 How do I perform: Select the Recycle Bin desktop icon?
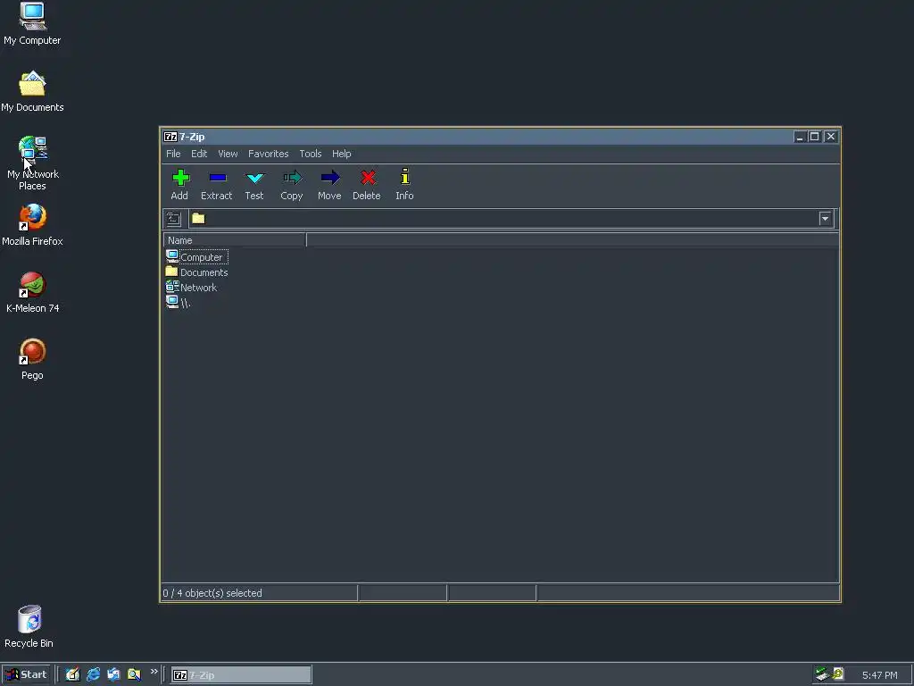(x=29, y=626)
